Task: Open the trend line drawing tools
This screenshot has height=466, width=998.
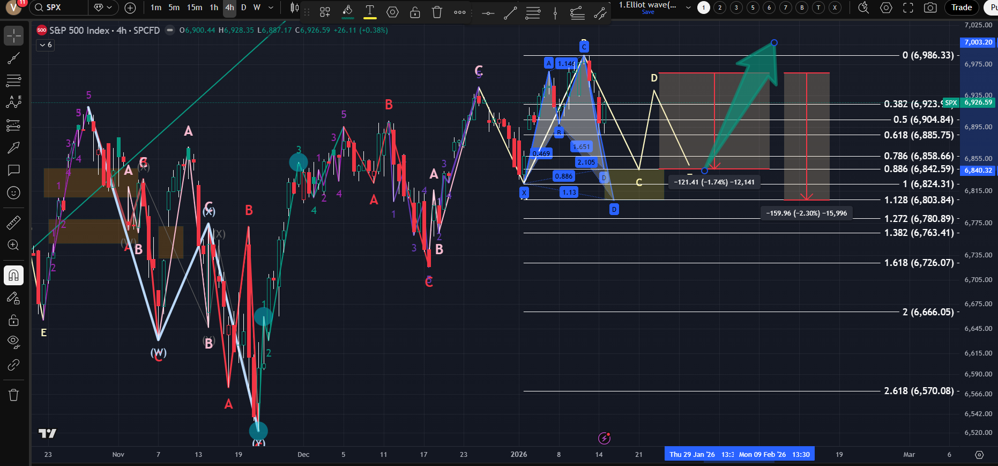Action: (x=13, y=58)
